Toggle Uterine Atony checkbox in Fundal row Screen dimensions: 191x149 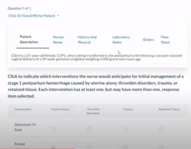53,147
